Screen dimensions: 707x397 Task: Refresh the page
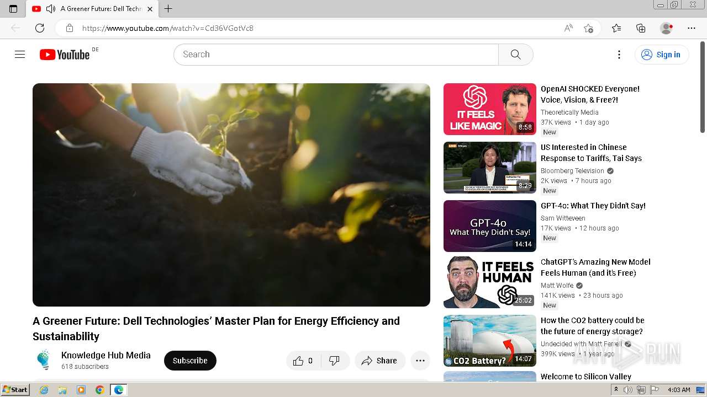point(40,28)
